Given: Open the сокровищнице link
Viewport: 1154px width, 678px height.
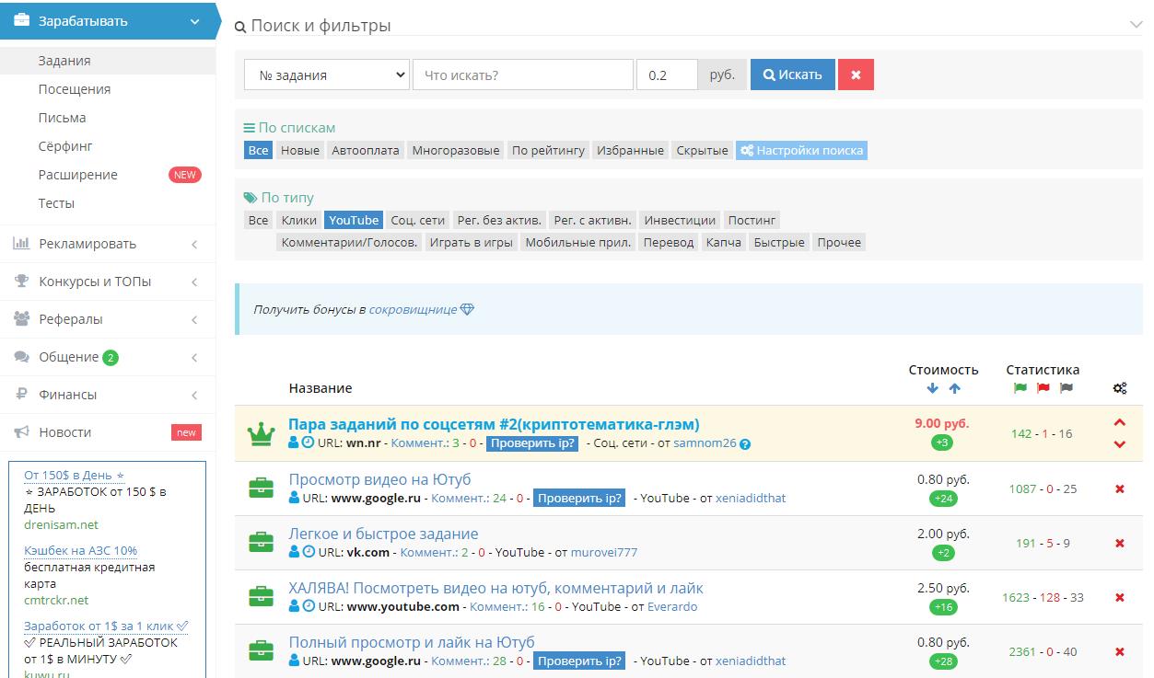Looking at the screenshot, I should (x=413, y=310).
